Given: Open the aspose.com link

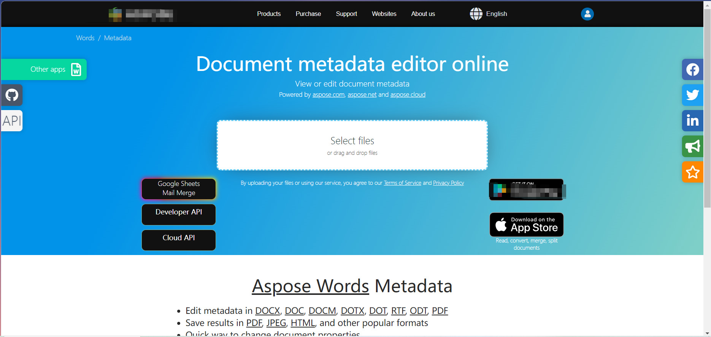Looking at the screenshot, I should 329,95.
